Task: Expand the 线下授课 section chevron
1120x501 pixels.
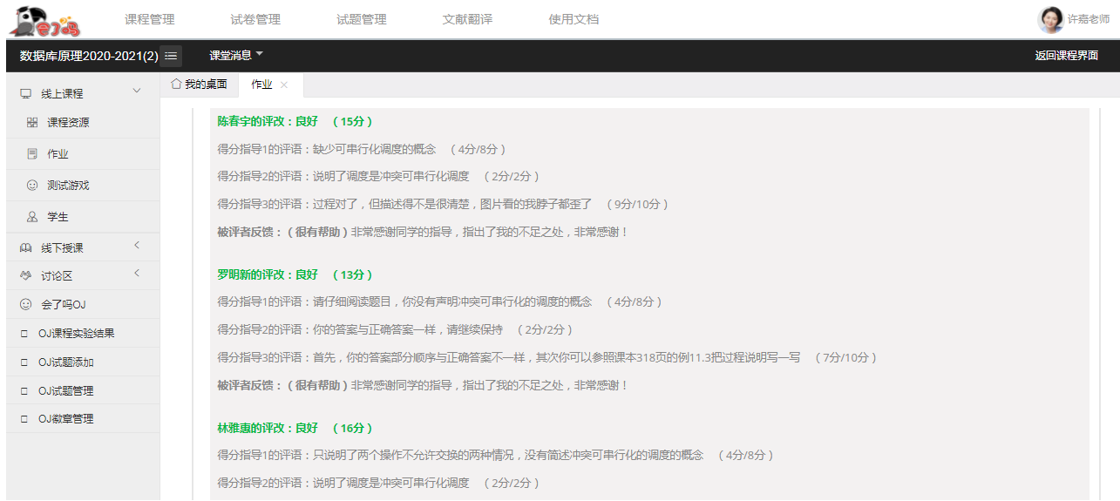Action: coord(137,247)
